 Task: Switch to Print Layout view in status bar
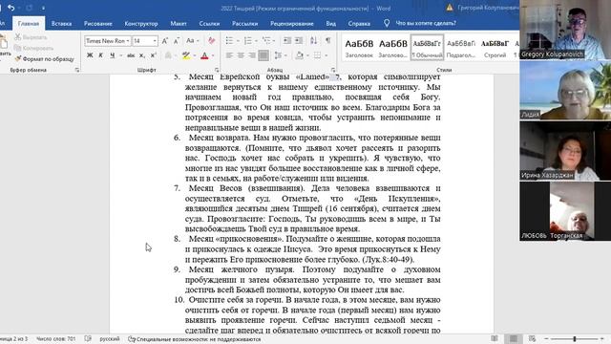[x=514, y=339]
